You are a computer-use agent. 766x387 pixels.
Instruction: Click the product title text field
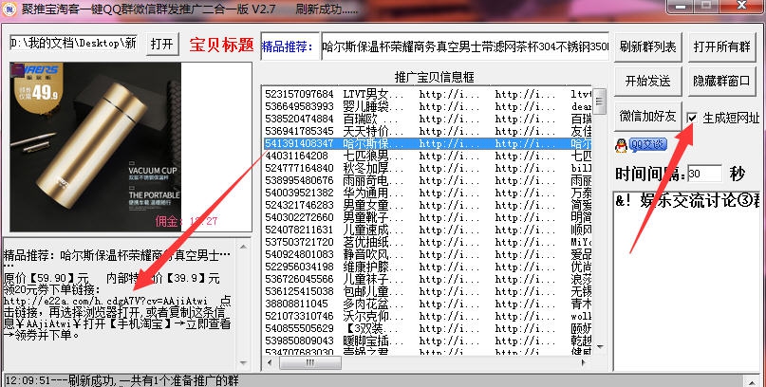[465, 46]
